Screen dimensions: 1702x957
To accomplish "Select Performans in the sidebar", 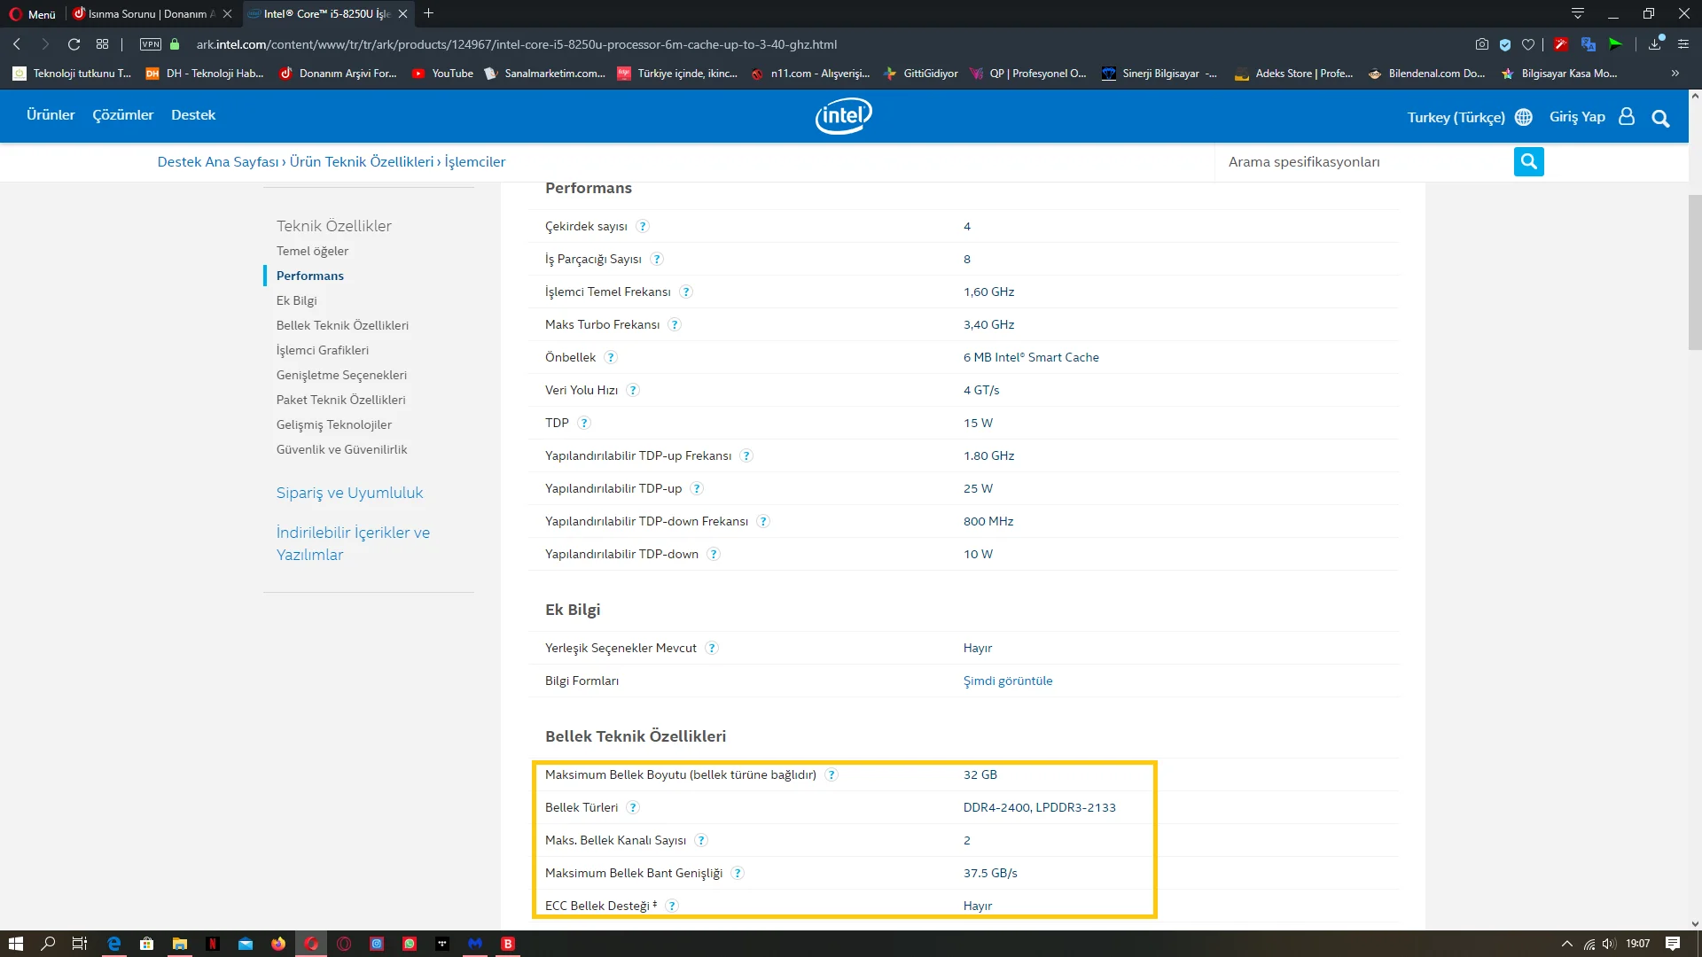I will click(x=308, y=275).
